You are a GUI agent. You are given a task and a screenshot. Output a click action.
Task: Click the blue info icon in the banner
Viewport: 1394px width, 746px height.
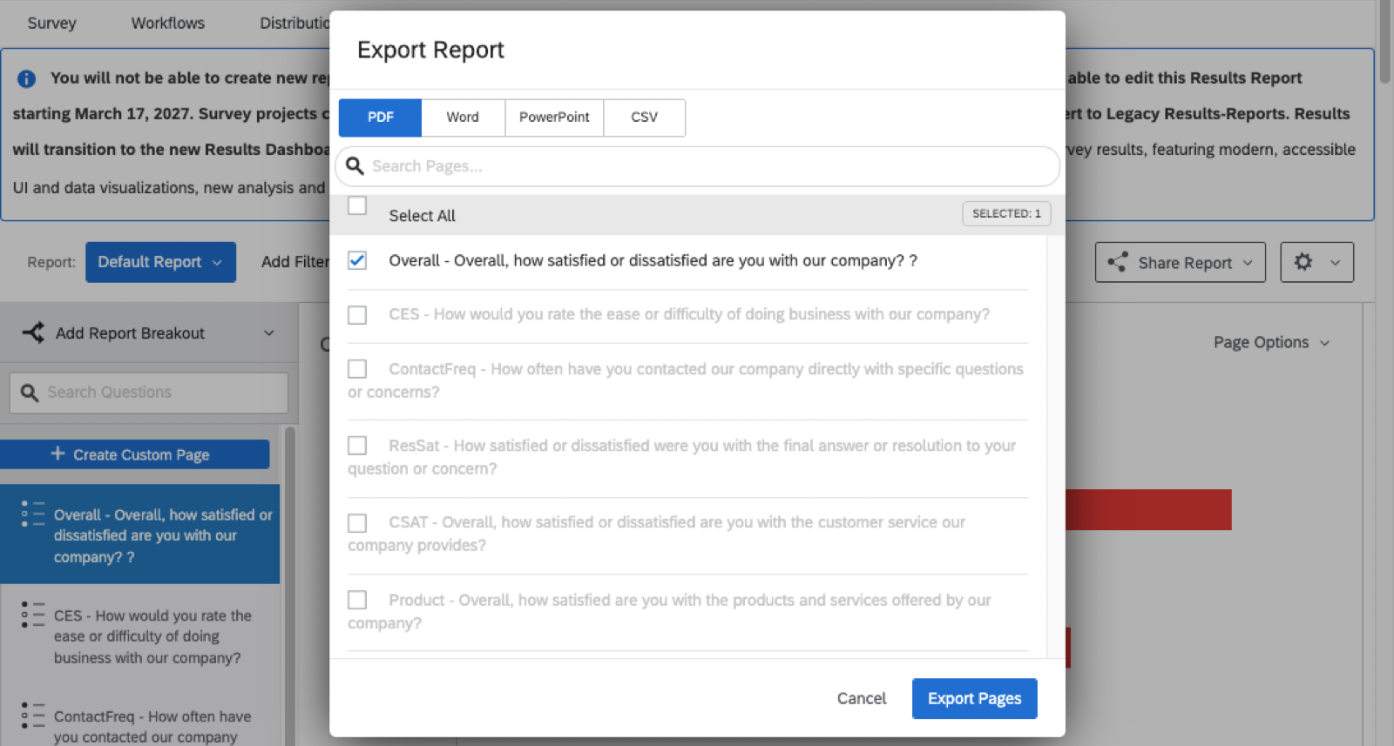pos(27,78)
